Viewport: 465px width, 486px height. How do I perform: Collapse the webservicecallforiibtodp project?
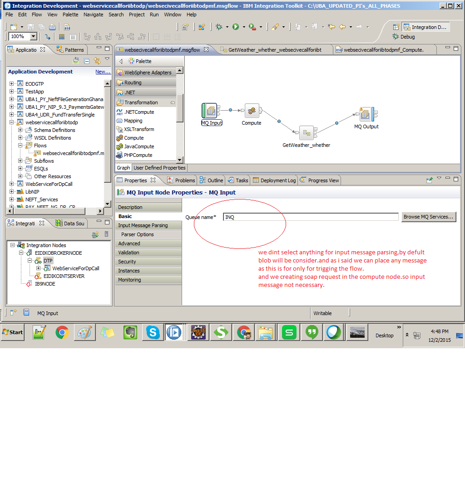point(11,122)
